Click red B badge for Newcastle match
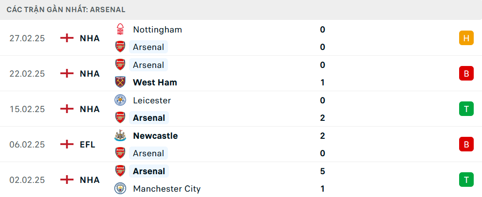Screen dimensions: 482x197 point(466,144)
